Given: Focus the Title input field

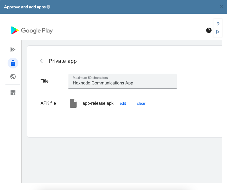Looking at the screenshot, I should click(x=123, y=81).
